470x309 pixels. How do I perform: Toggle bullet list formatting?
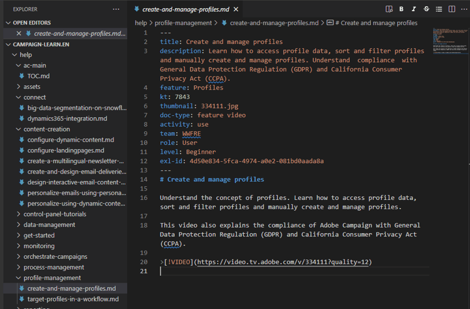[x=439, y=9]
